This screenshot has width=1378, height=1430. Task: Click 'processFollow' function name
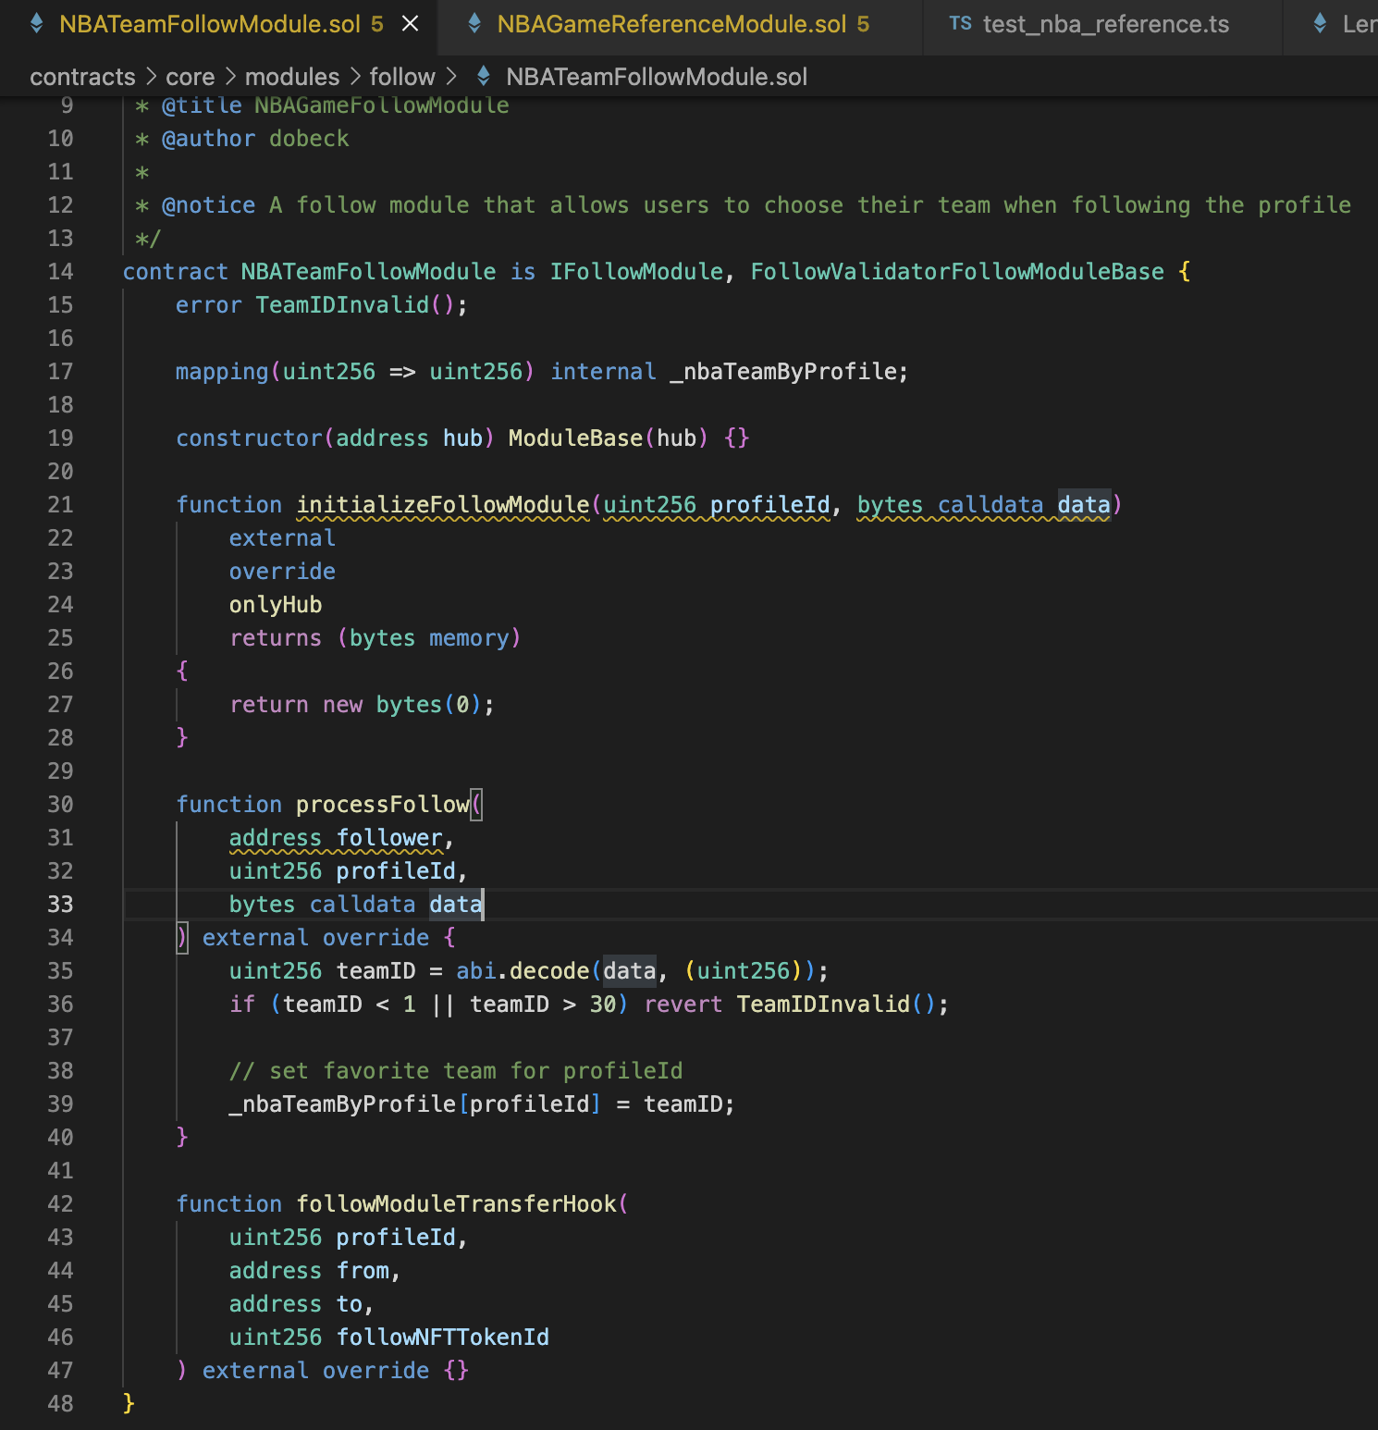tap(383, 805)
